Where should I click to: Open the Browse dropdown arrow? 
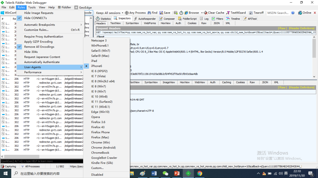[202, 13]
